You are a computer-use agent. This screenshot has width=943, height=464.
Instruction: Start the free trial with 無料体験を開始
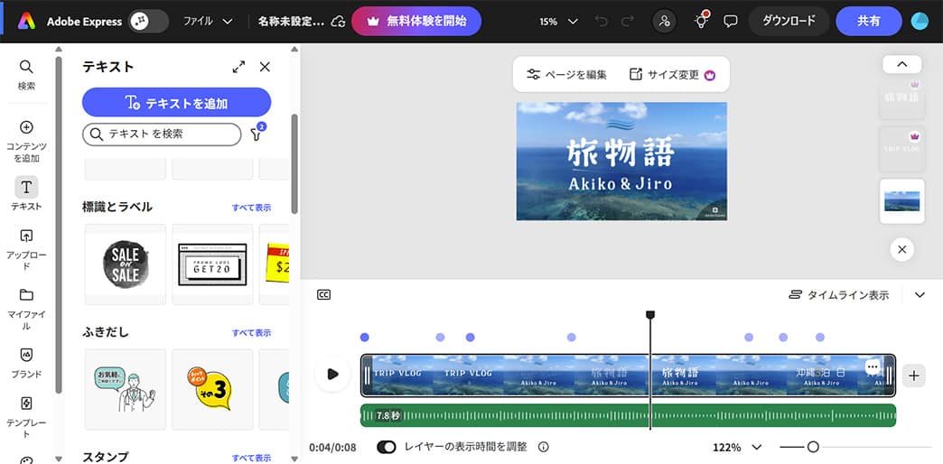click(416, 22)
